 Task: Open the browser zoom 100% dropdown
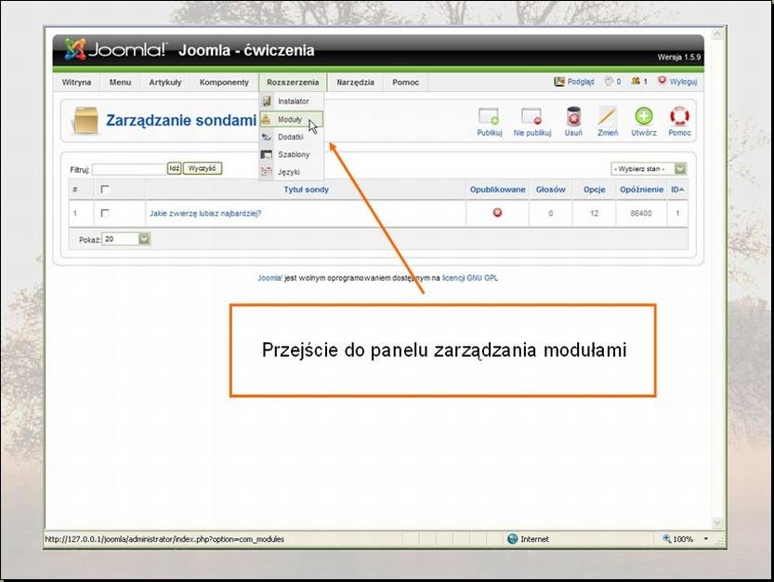[x=706, y=538]
